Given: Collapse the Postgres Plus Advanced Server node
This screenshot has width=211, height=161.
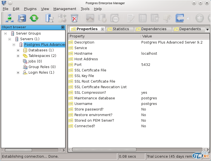Looking at the screenshot, I should (14, 45).
